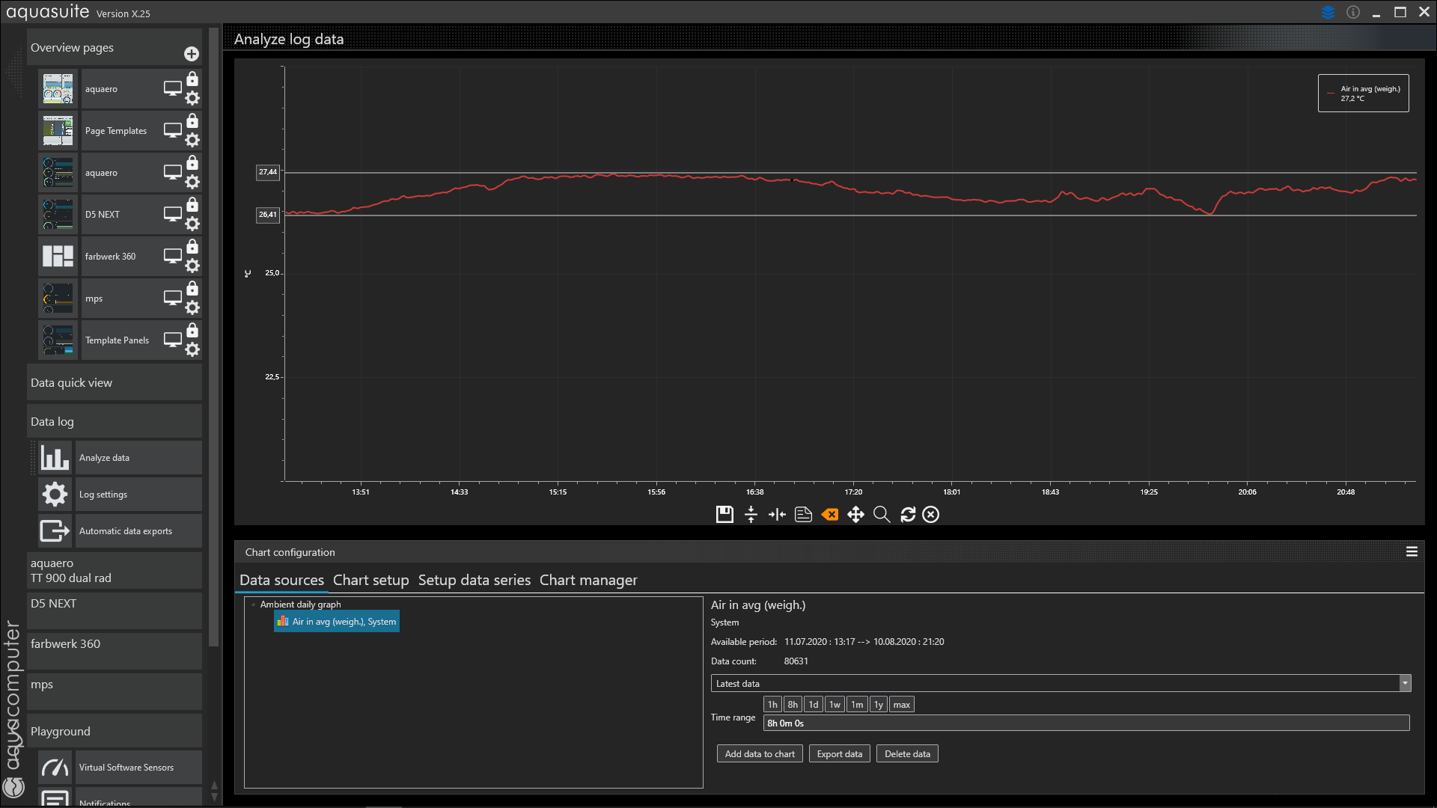Click the save chart floppy disk icon
Screen dimensions: 1437x808
pos(724,515)
